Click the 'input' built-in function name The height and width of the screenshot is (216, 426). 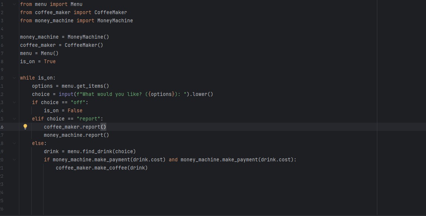coord(66,94)
